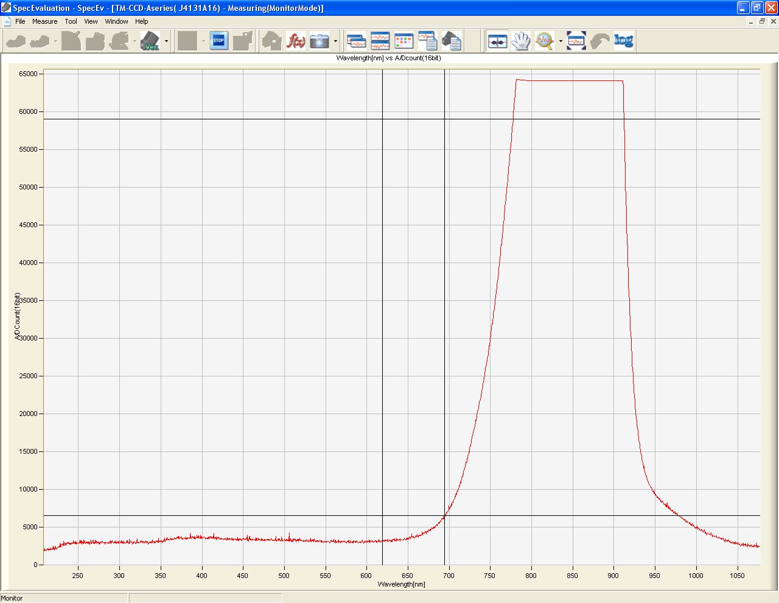
Task: Toggle the log scale icon
Action: pyautogui.click(x=623, y=41)
